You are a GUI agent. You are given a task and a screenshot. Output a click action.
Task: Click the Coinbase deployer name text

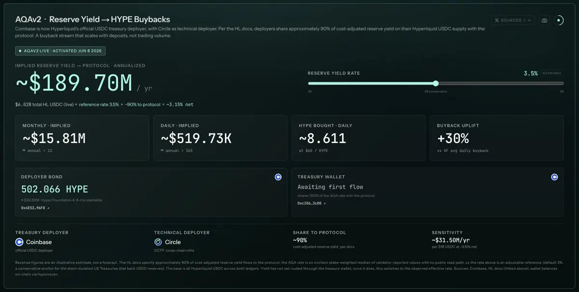tap(39, 242)
